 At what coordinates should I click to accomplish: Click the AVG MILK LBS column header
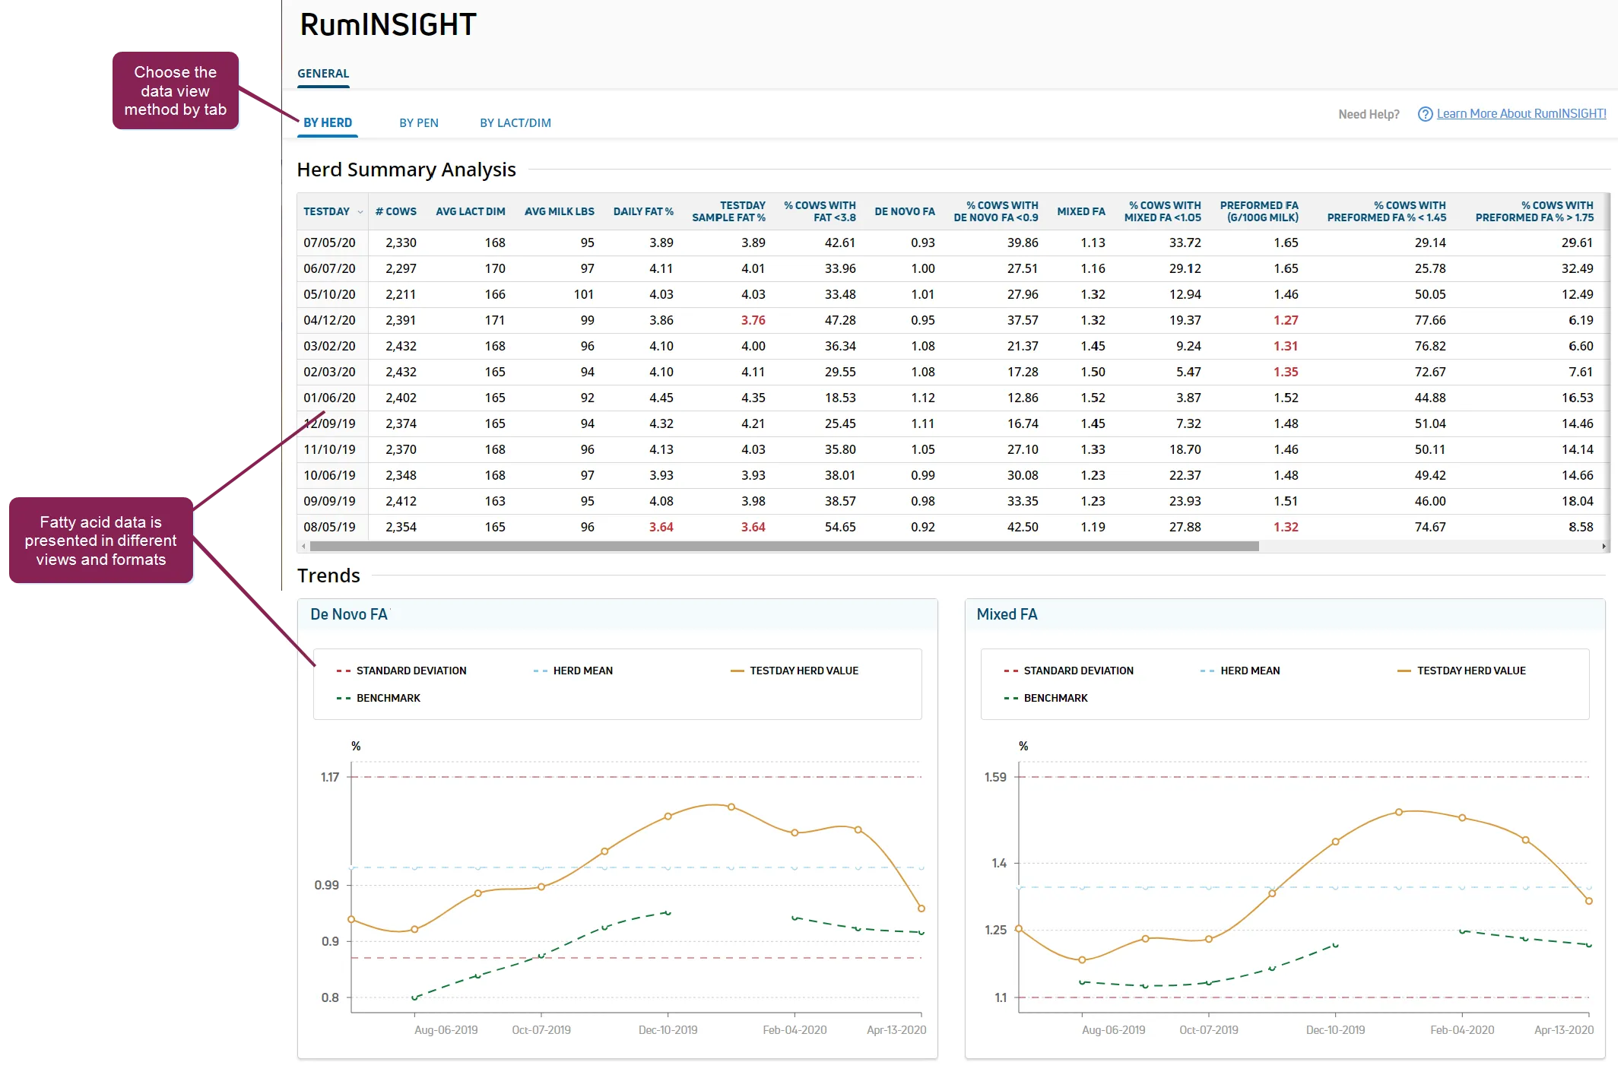pos(560,212)
